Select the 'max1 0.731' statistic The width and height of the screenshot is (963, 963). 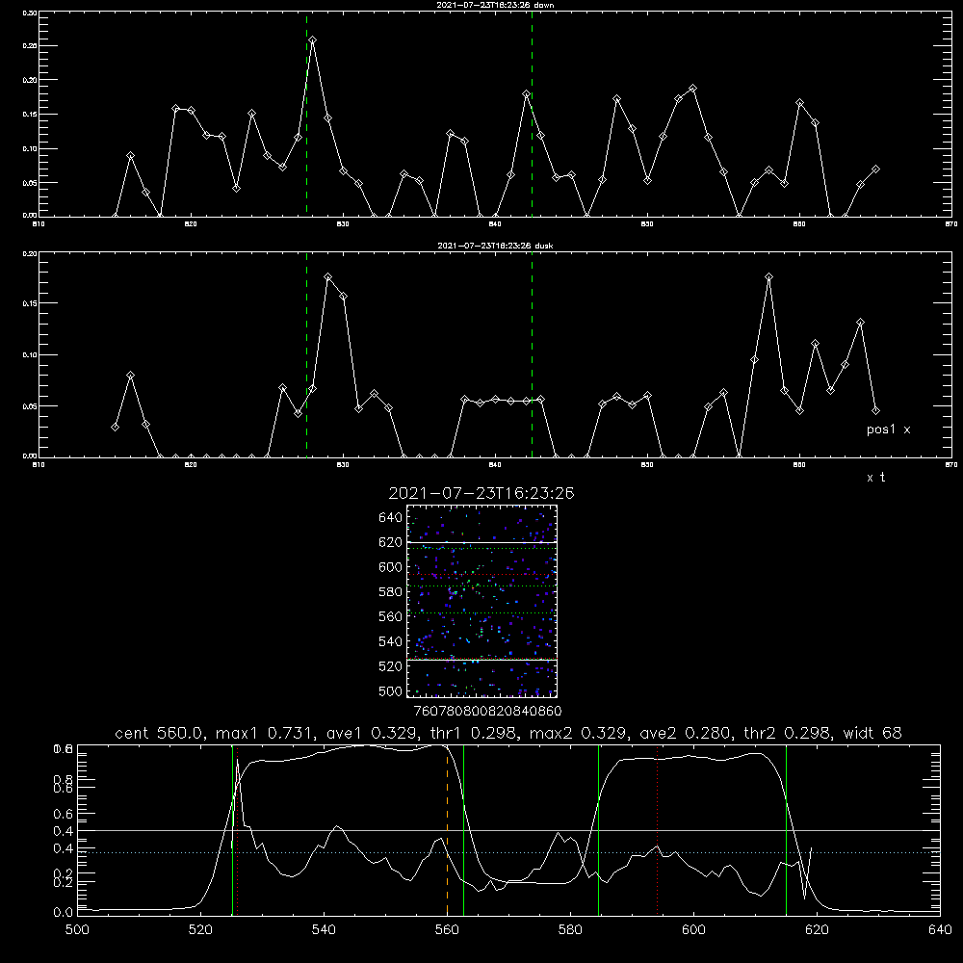(x=266, y=733)
